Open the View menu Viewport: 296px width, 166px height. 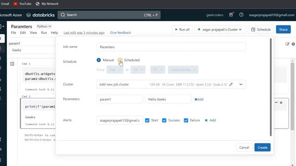point(33,33)
